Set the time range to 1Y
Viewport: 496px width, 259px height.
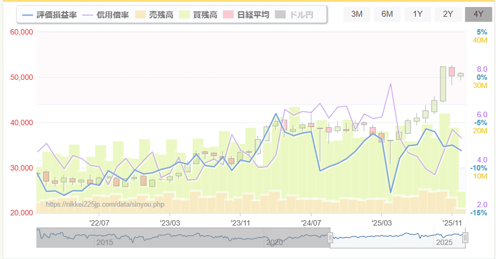[x=418, y=14]
